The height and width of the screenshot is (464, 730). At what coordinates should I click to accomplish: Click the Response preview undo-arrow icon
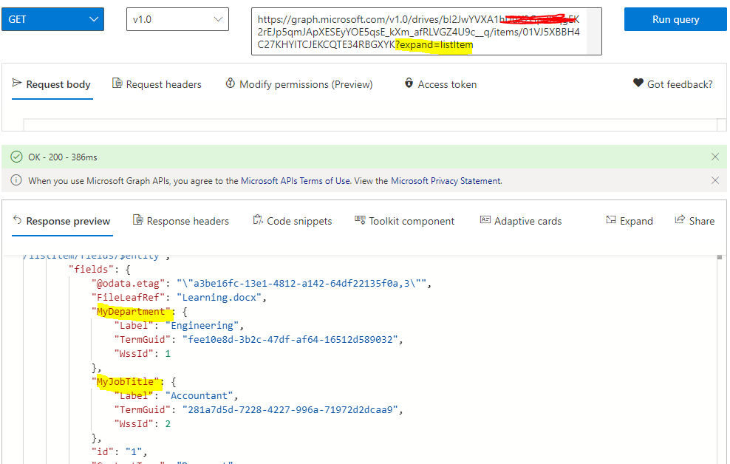click(x=17, y=219)
